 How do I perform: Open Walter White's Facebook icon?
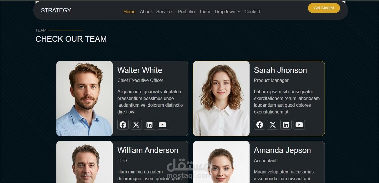point(123,125)
